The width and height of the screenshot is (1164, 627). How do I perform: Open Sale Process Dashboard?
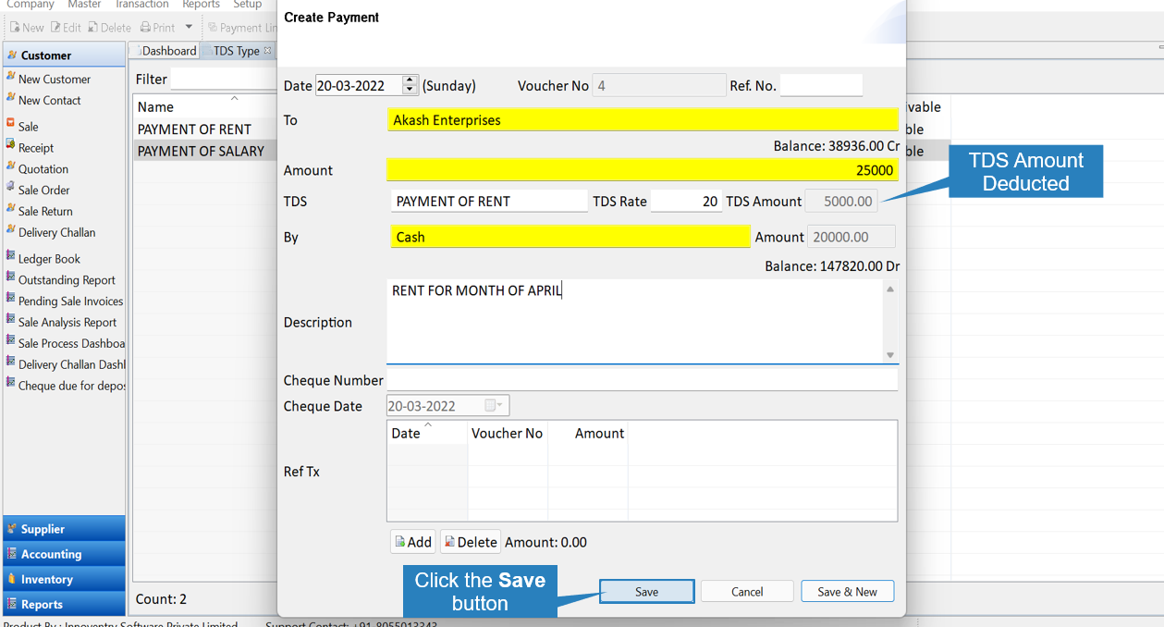click(x=71, y=344)
